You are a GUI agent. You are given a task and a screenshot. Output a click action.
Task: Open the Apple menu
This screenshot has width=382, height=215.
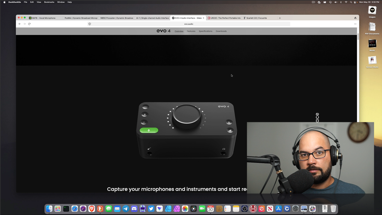(4, 2)
